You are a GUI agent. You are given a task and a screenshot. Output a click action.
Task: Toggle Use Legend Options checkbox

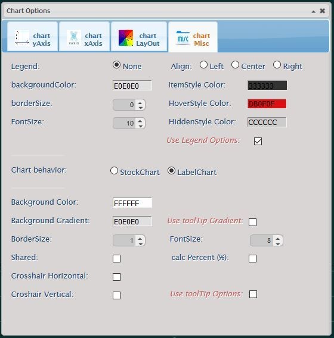[258, 142]
